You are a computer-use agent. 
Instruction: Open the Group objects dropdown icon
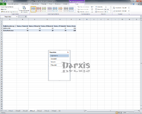point(92,9)
